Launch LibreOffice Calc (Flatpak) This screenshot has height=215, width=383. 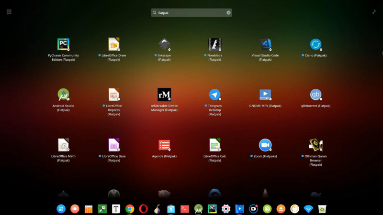[x=214, y=145]
